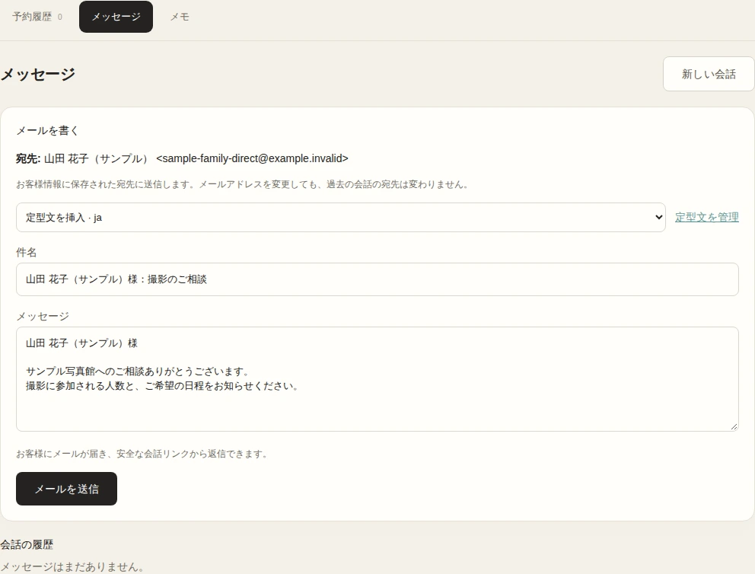Click into the メッセージ body textarea
The height and width of the screenshot is (574, 755).
(x=377, y=379)
